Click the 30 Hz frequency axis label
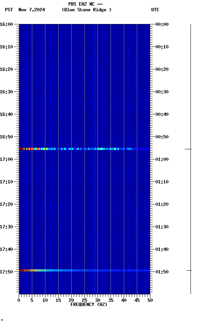The image size is (207, 324). pyautogui.click(x=97, y=300)
